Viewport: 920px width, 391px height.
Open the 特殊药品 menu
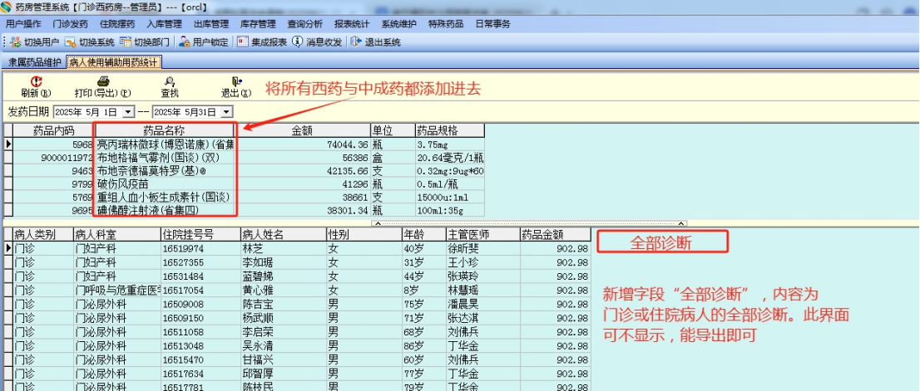coord(446,24)
